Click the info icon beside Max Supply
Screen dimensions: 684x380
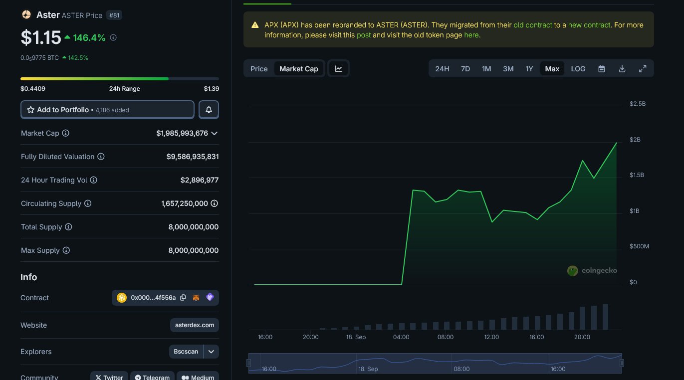66,250
